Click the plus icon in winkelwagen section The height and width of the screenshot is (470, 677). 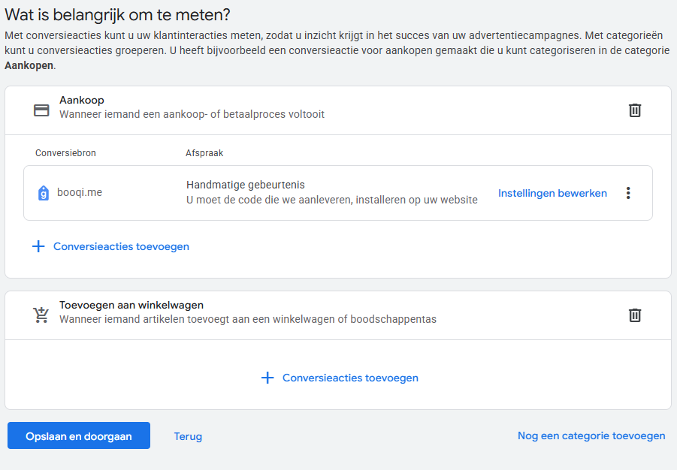267,378
